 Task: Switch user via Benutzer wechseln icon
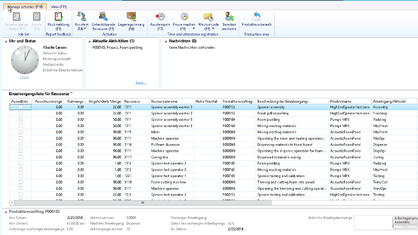[x=229, y=17]
